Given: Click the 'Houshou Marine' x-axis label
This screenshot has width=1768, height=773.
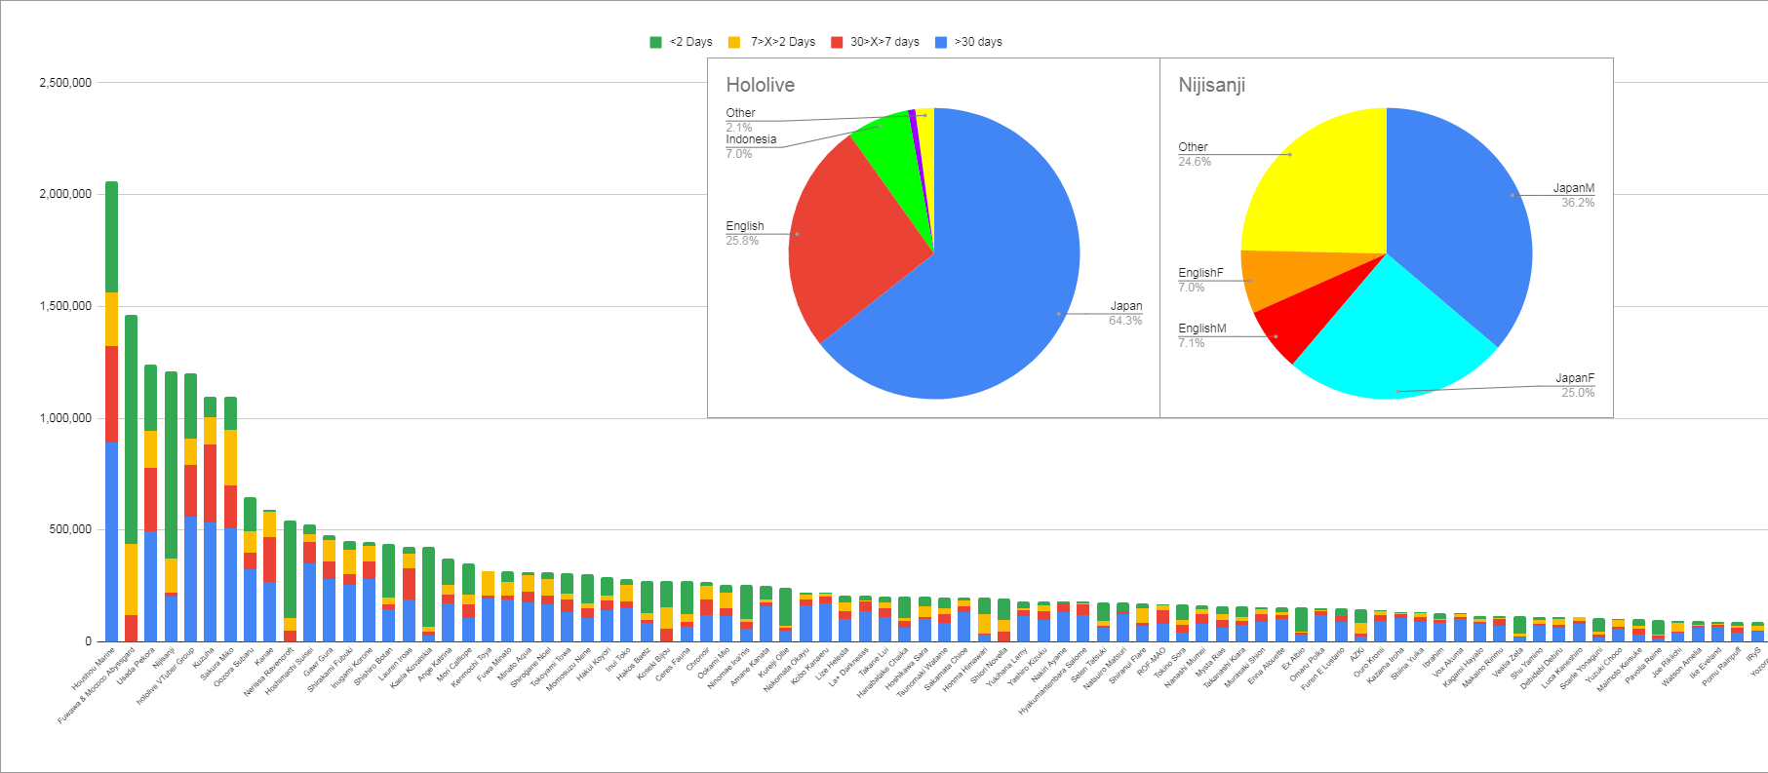Looking at the screenshot, I should pos(94,668).
